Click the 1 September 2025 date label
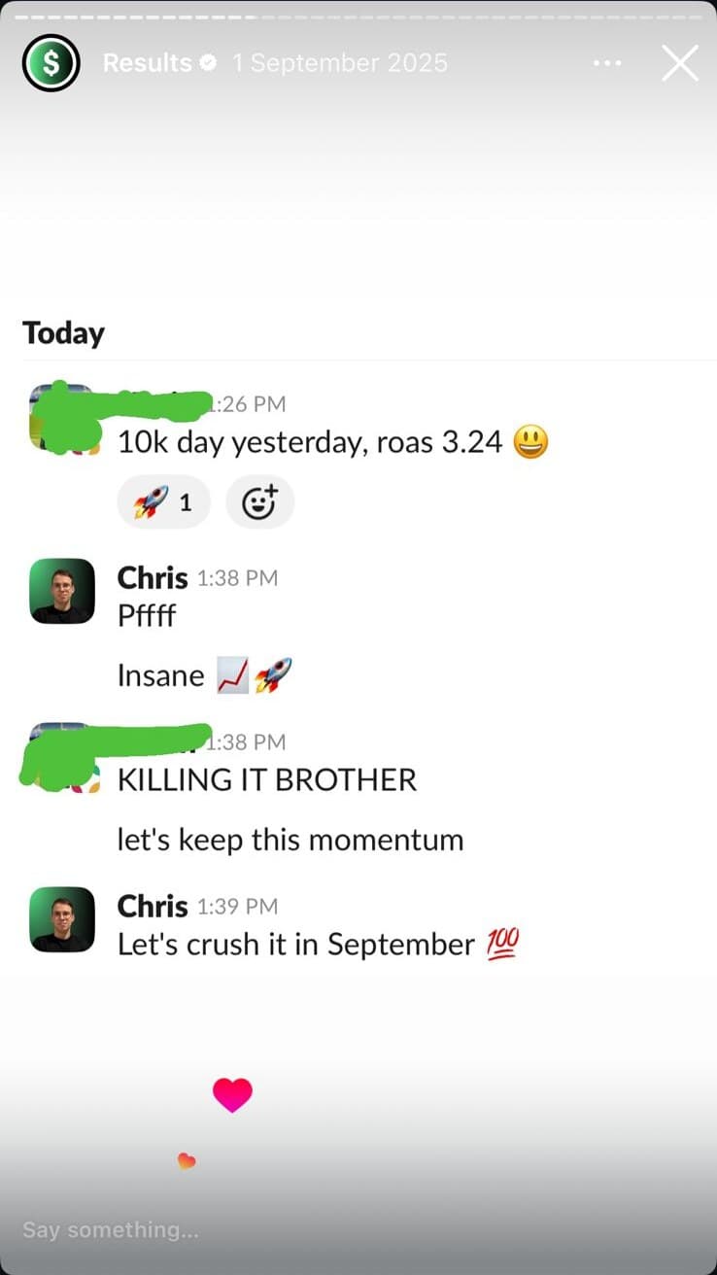Image resolution: width=717 pixels, height=1275 pixels. click(339, 62)
